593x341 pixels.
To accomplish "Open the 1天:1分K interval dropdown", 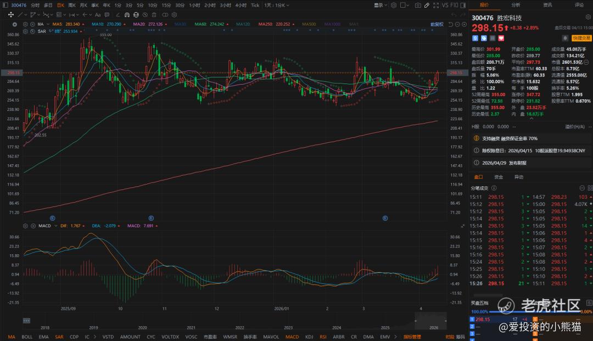I will [x=277, y=5].
